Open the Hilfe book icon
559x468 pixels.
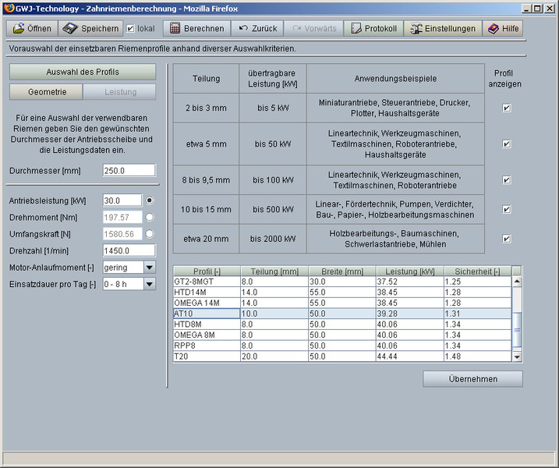click(x=493, y=29)
